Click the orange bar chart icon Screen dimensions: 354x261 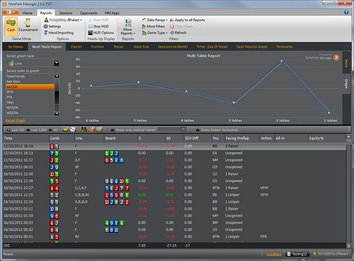tap(92, 130)
